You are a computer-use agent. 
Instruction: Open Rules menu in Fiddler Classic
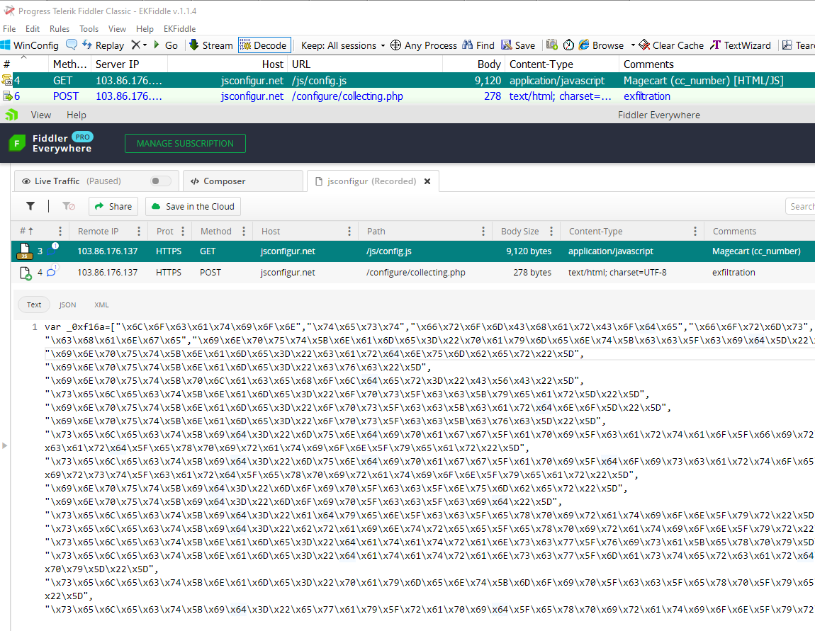pos(60,28)
